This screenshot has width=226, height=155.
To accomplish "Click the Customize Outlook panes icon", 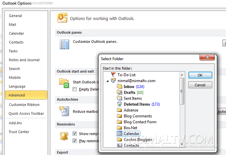I will click(64, 44).
